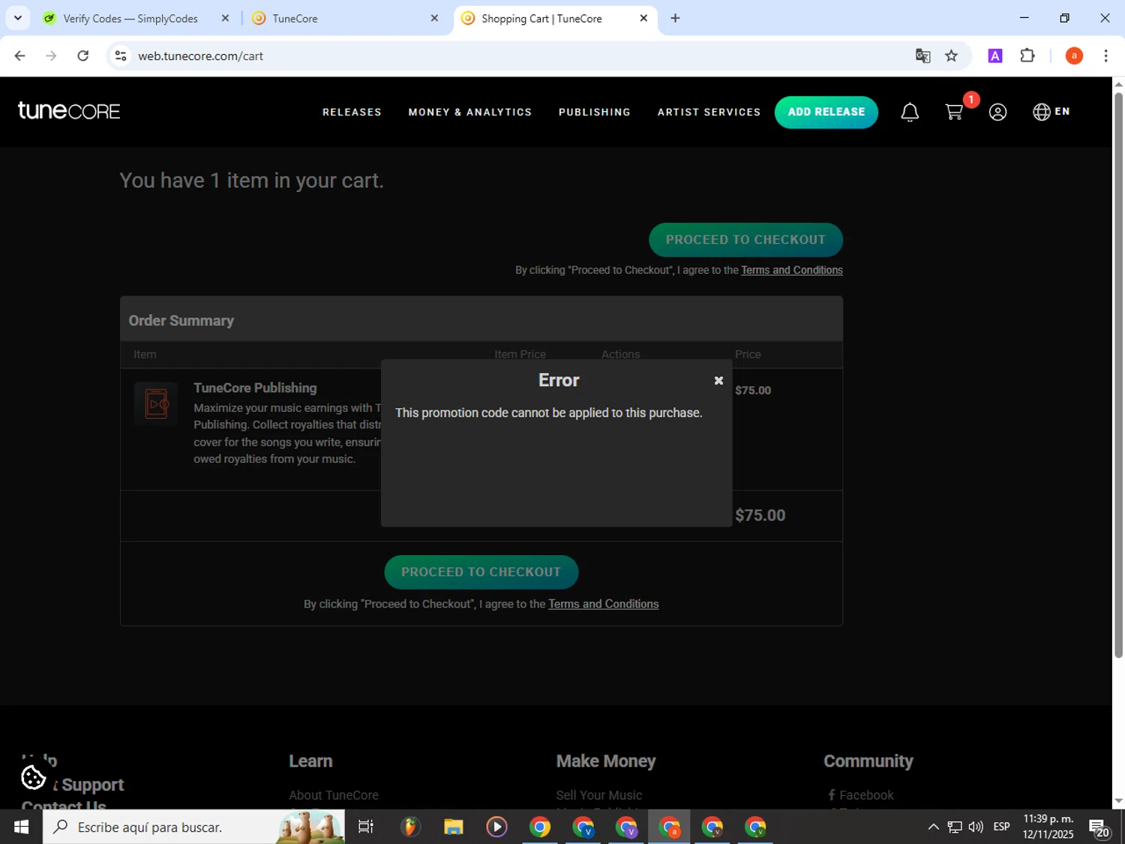
Task: Open the PUBLISHING menu
Action: coord(595,113)
